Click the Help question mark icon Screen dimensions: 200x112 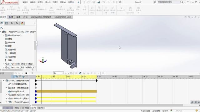click(188, 2)
